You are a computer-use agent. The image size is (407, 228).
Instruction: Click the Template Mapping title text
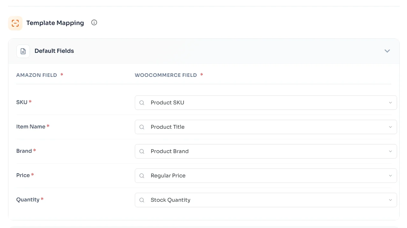pos(55,23)
